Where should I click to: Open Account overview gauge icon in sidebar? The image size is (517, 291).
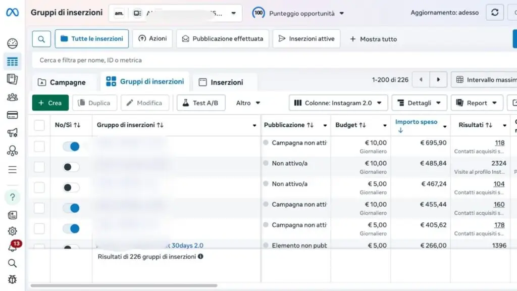click(12, 43)
